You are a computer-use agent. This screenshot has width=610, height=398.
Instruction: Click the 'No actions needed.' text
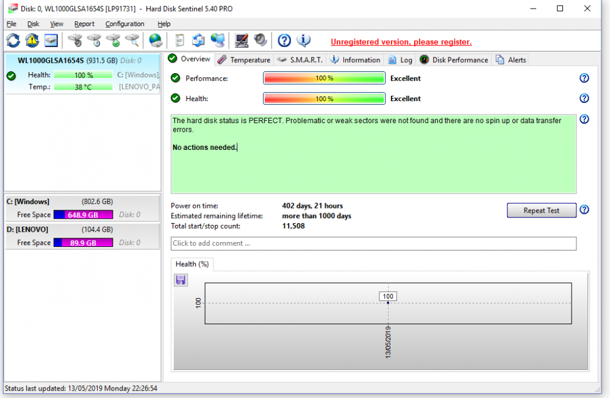click(204, 147)
